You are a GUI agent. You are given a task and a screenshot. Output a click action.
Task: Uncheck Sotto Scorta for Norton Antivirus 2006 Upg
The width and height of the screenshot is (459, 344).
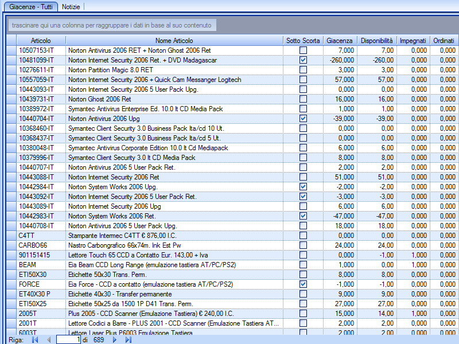coord(304,119)
